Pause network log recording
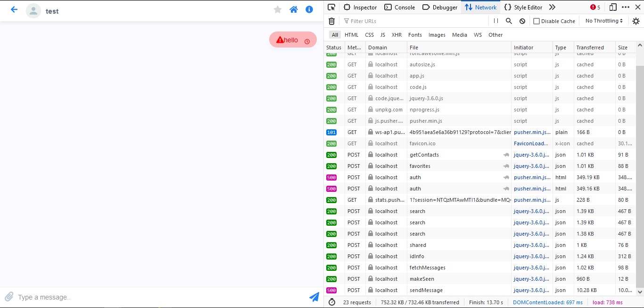 click(496, 21)
